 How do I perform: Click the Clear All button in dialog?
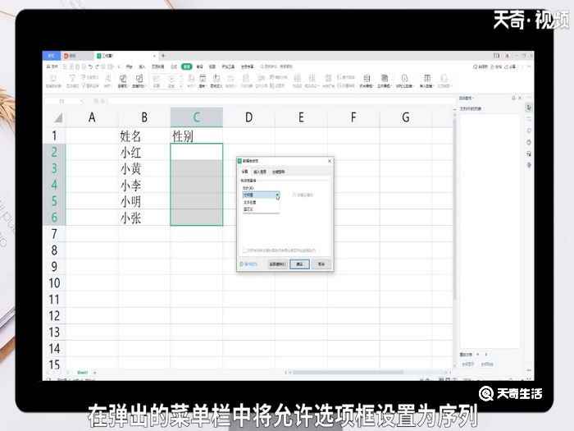tap(276, 264)
